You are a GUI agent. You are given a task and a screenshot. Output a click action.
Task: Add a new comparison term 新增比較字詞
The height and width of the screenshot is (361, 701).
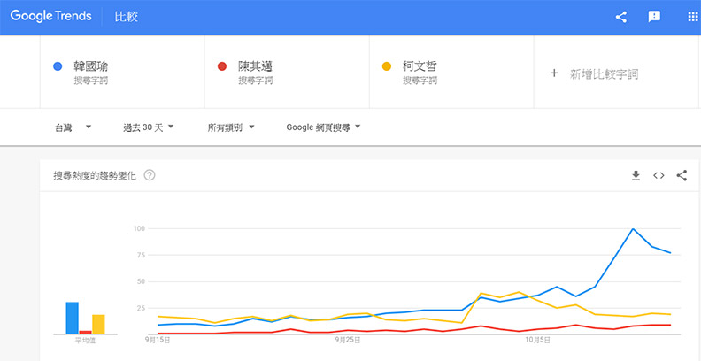604,73
